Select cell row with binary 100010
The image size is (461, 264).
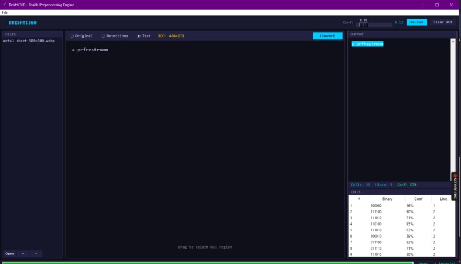click(x=402, y=236)
